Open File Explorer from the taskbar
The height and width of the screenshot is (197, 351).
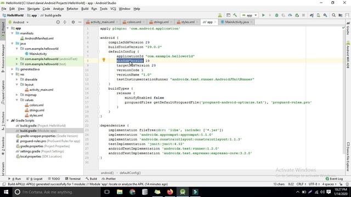click(120, 192)
